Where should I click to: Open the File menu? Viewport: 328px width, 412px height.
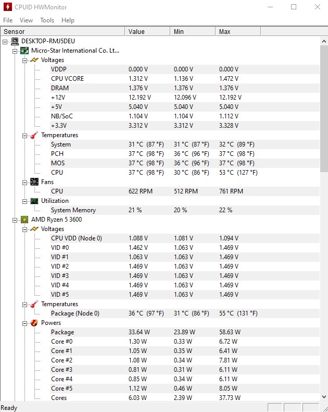coord(8,20)
